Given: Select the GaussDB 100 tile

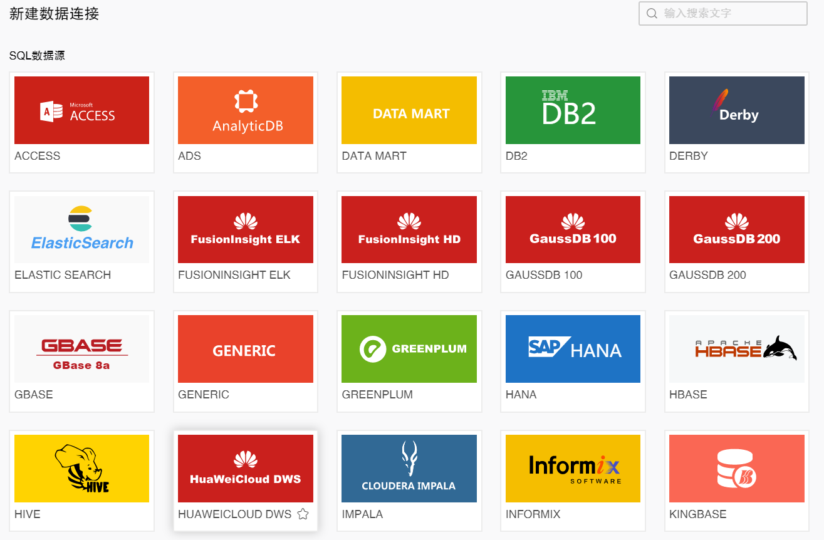Looking at the screenshot, I should (x=573, y=229).
